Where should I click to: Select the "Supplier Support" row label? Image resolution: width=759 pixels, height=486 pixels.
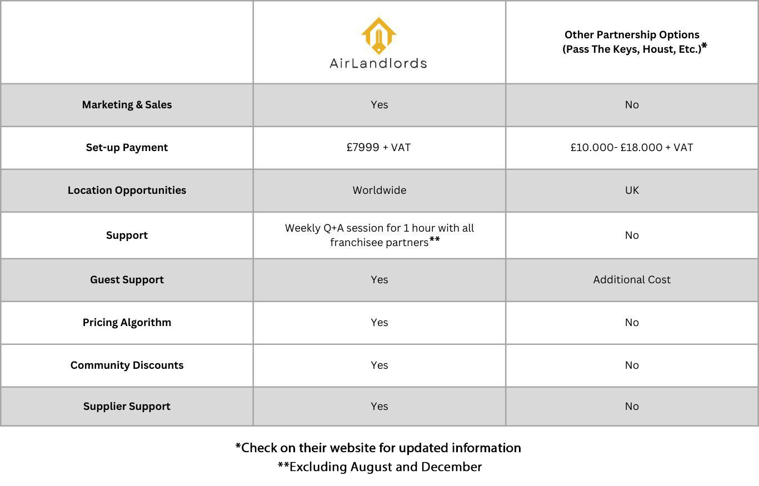click(127, 407)
